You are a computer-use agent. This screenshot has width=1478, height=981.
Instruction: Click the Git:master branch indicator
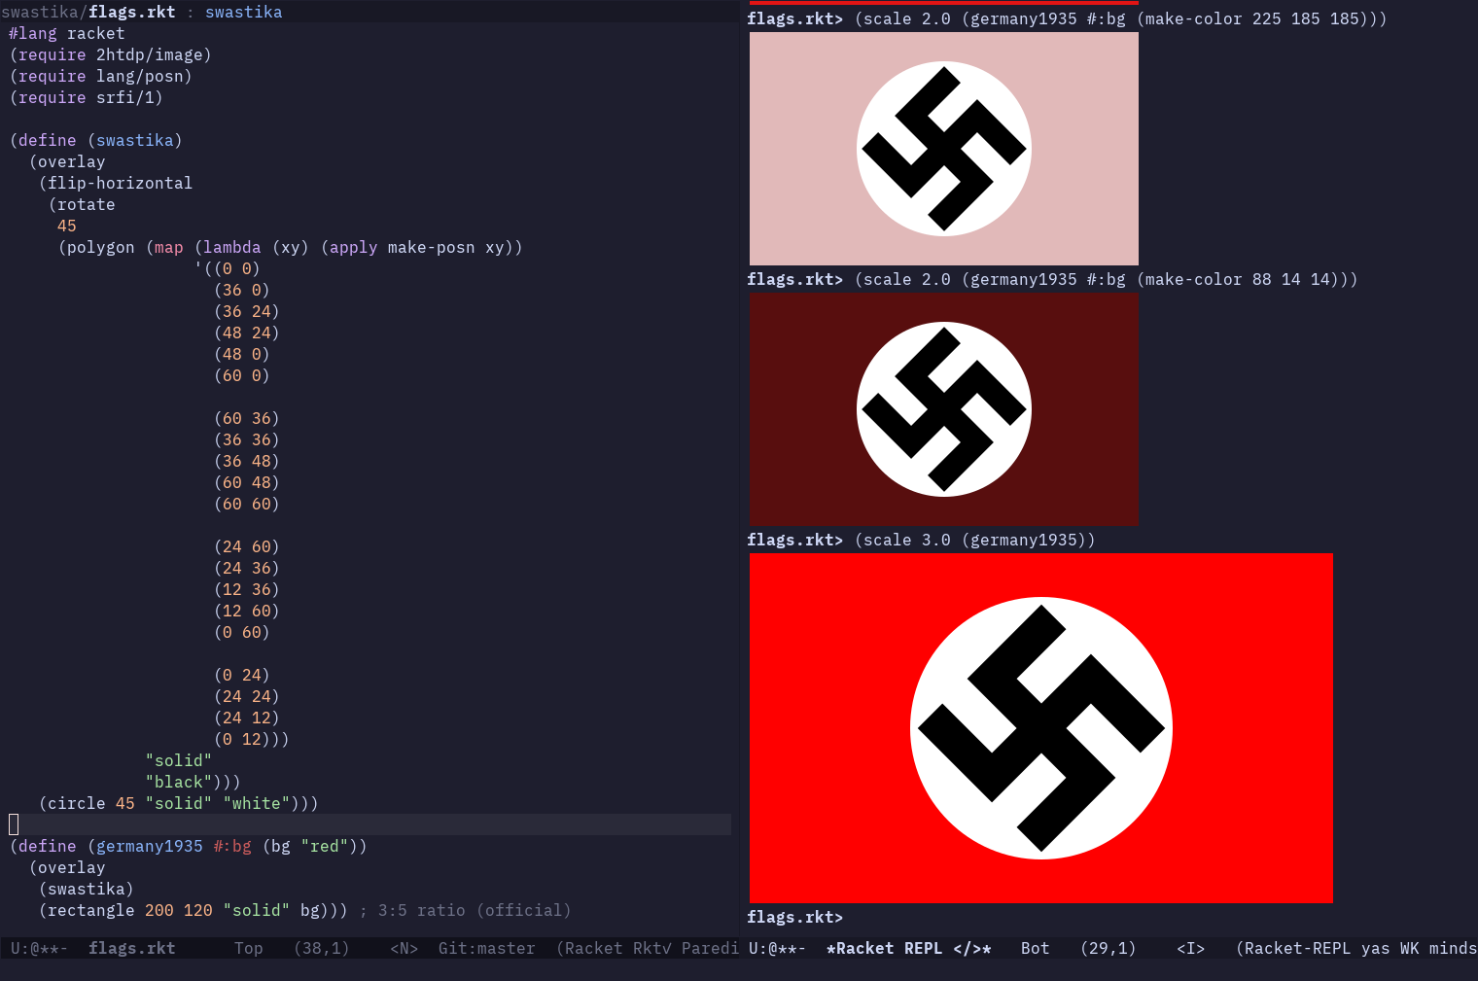tap(487, 948)
